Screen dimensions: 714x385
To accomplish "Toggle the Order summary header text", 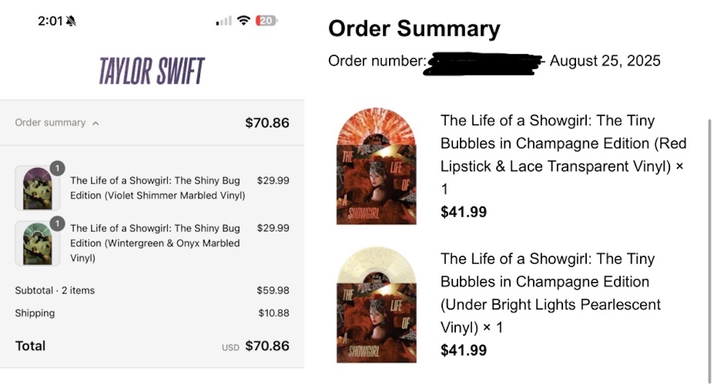I will pos(50,123).
